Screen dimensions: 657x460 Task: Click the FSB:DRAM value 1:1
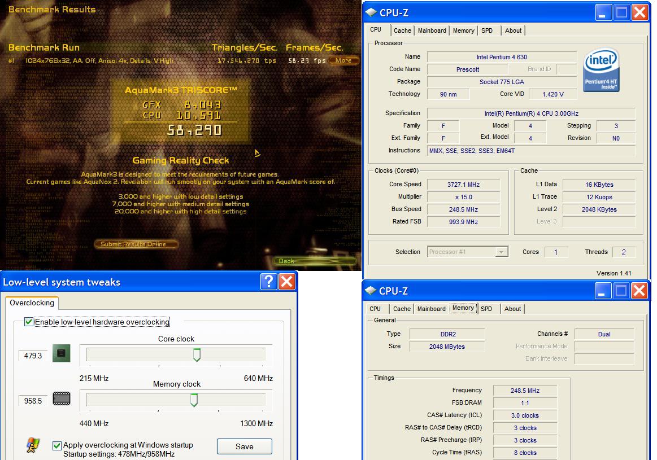tap(525, 403)
